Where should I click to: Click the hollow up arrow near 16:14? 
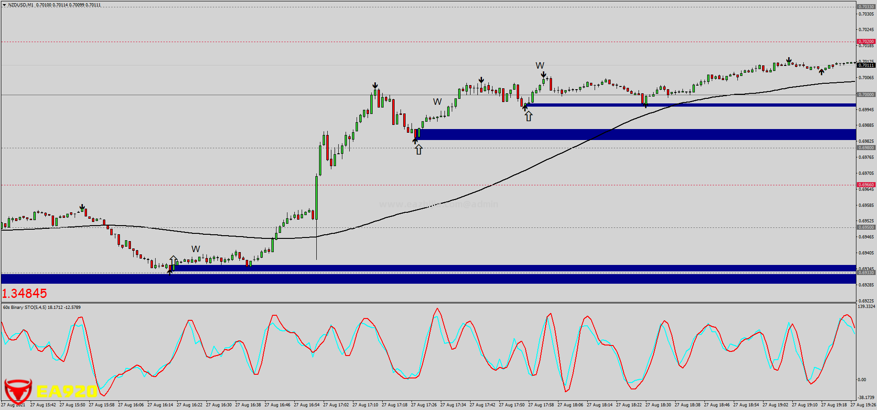tap(173, 260)
